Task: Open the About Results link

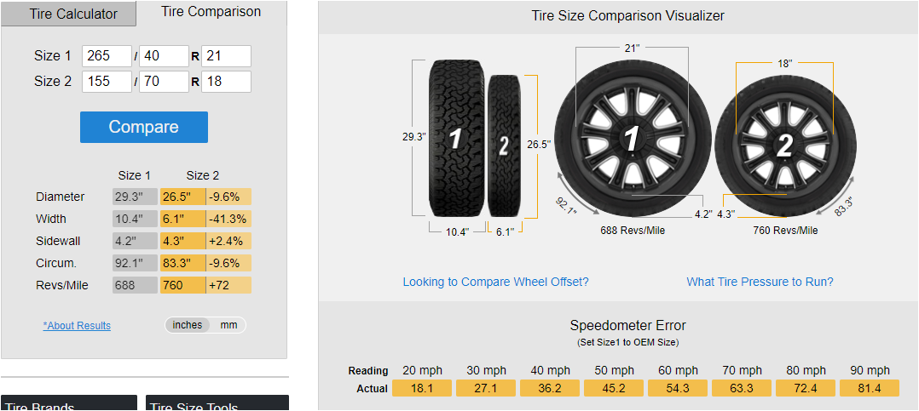Action: [x=77, y=326]
